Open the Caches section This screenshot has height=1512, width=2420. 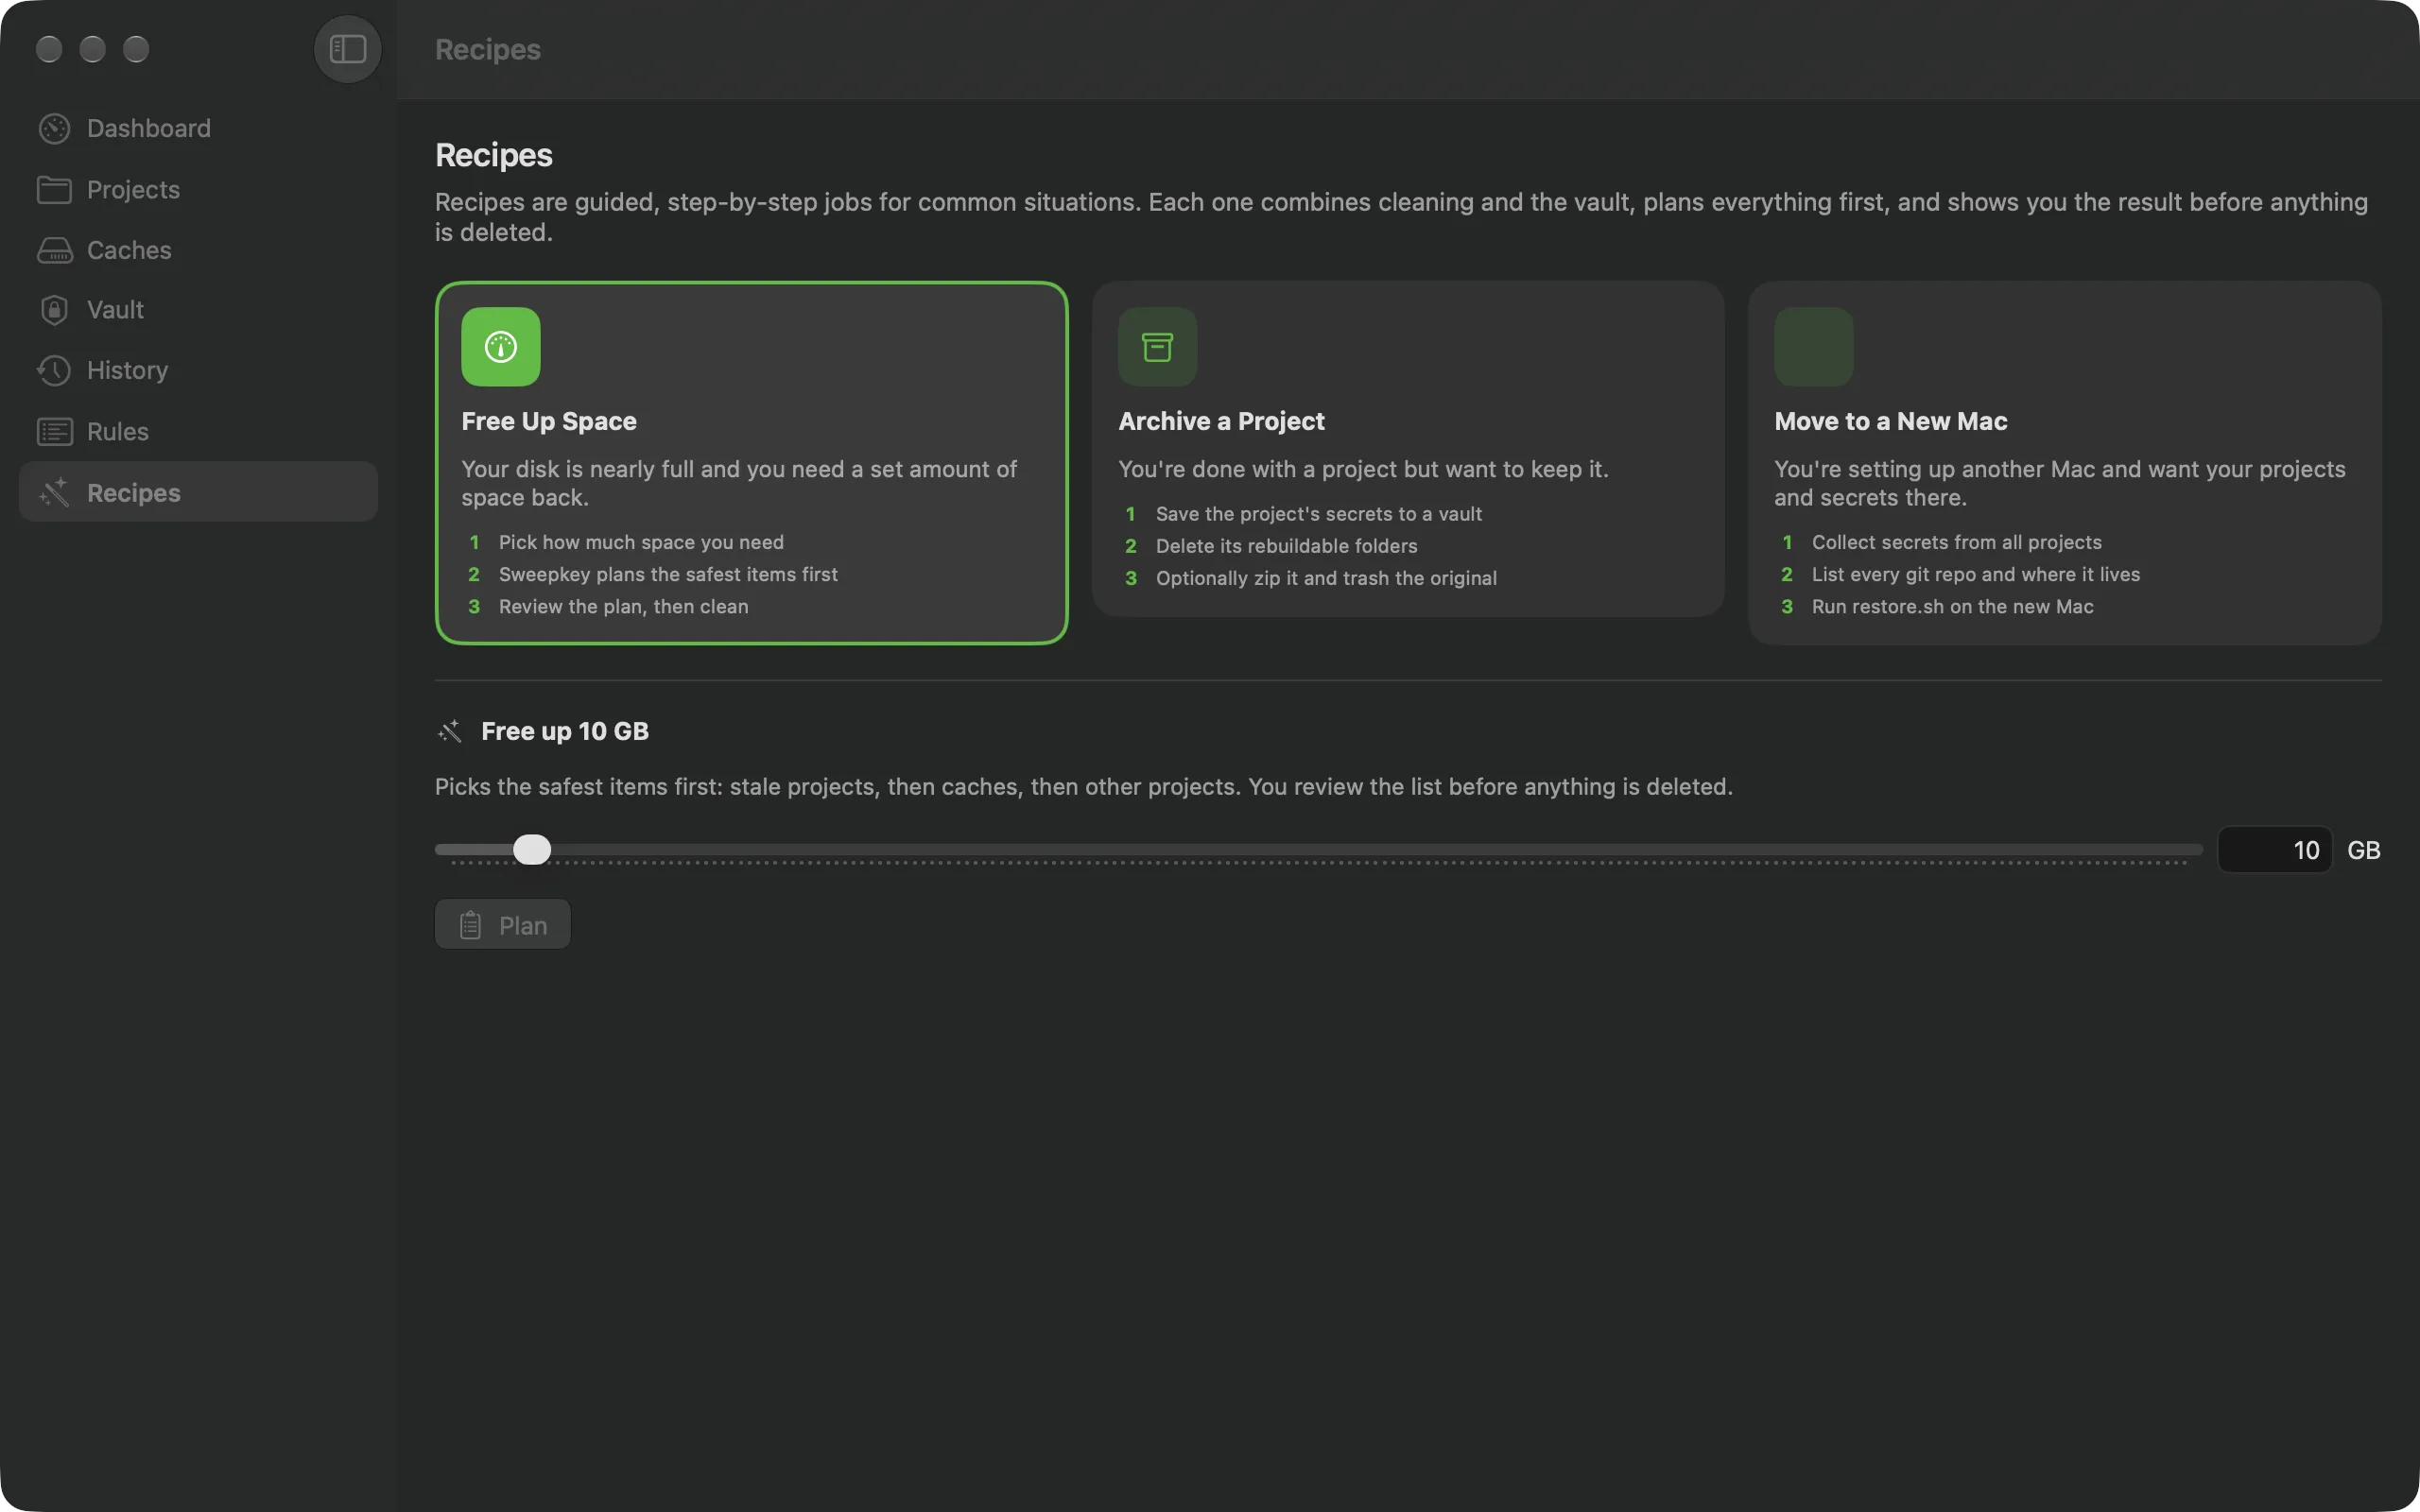(x=198, y=250)
